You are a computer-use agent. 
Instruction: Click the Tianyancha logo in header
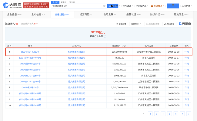(x=12, y=5)
